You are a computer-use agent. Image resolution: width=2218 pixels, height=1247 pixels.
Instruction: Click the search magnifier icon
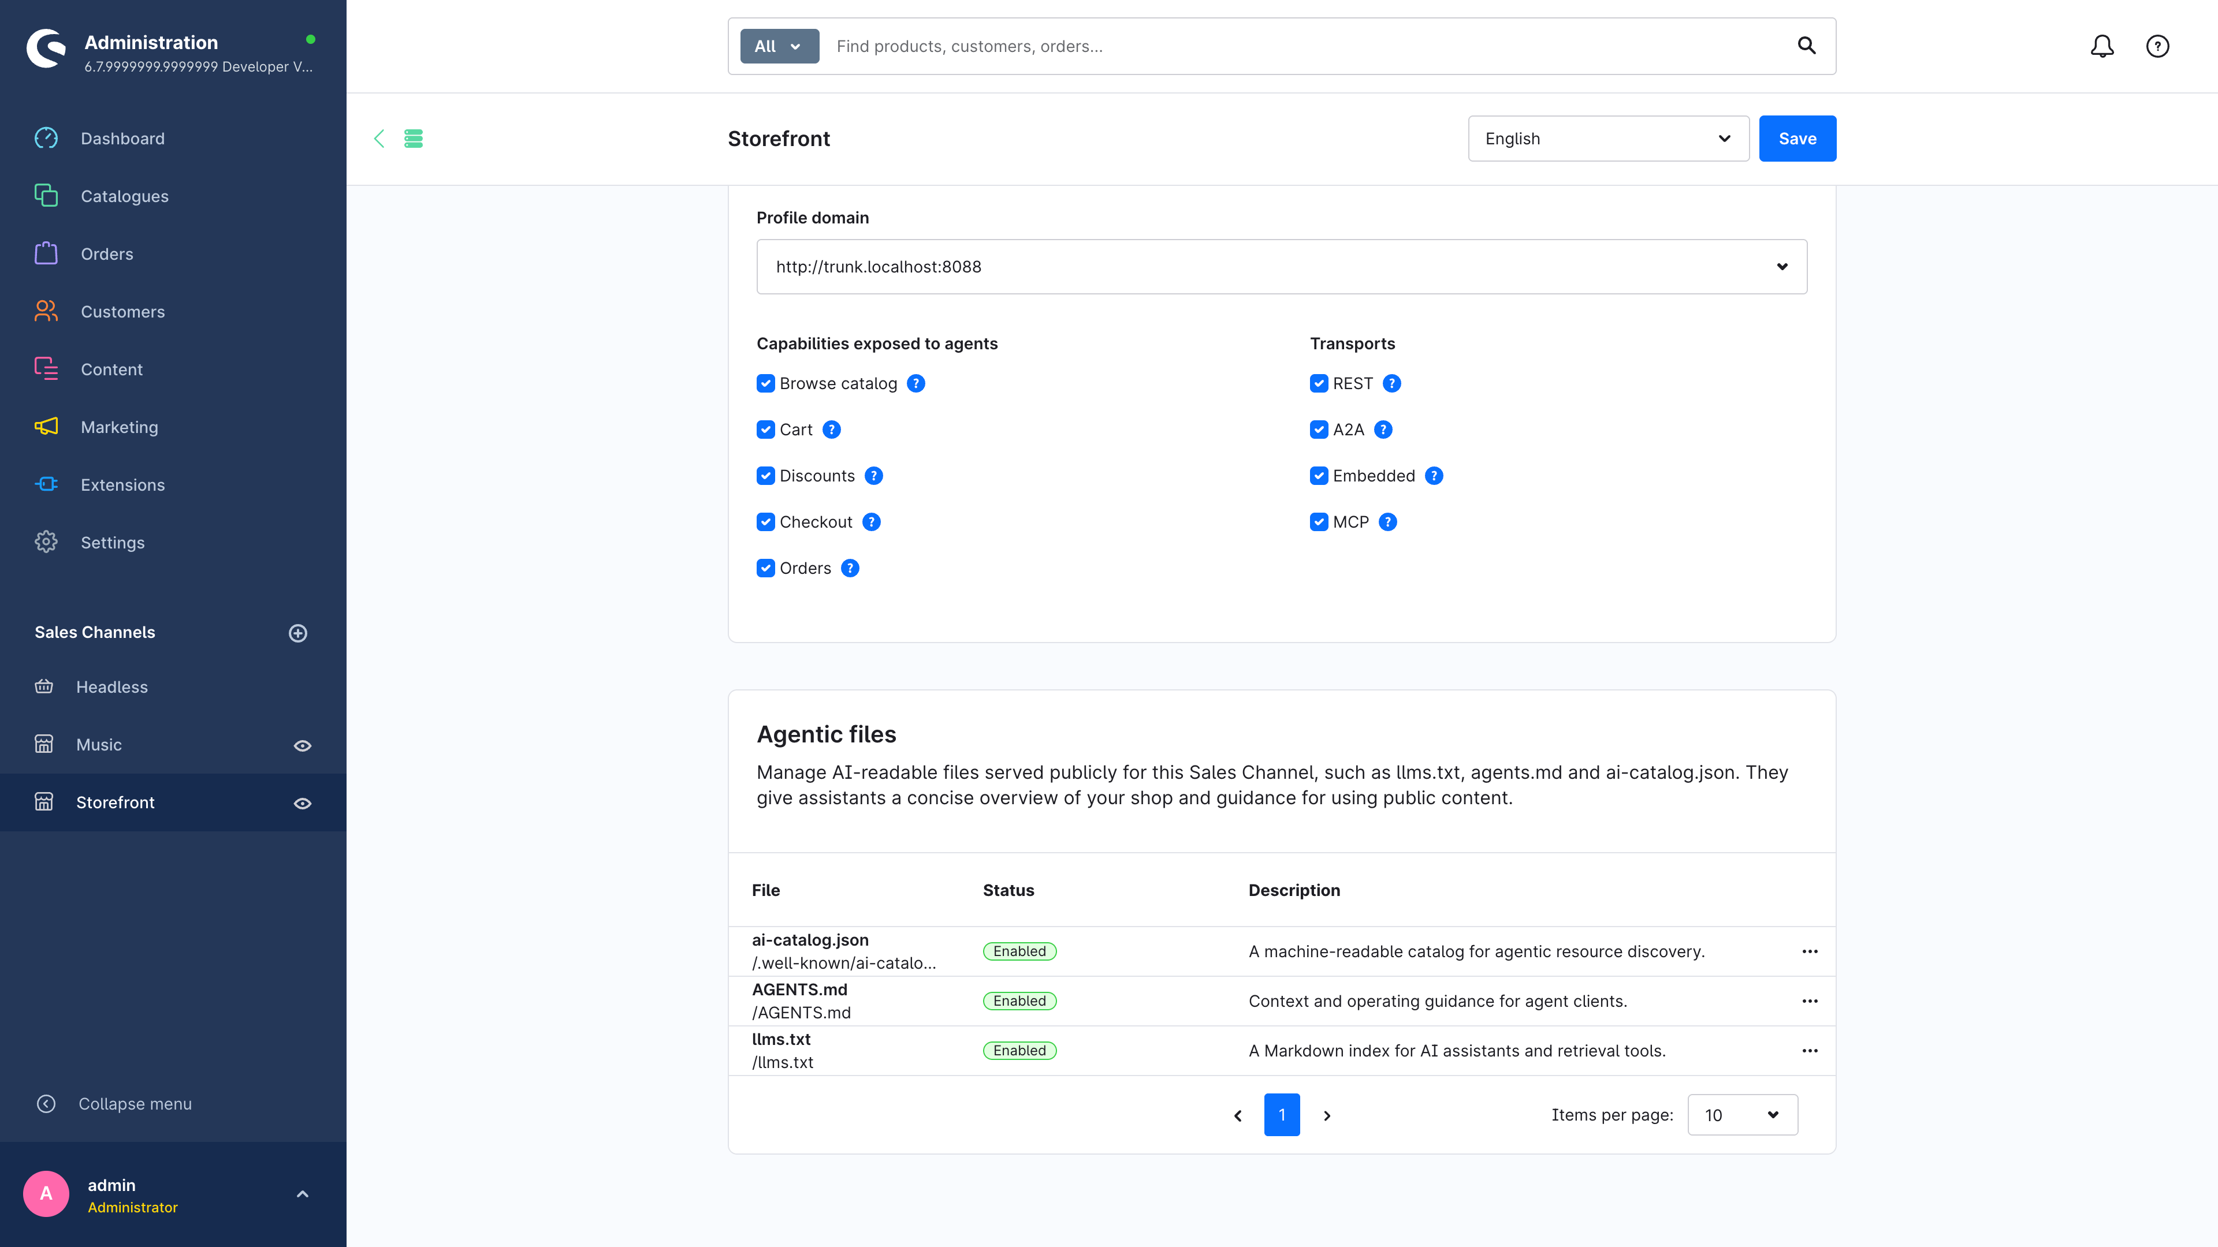click(x=1806, y=46)
